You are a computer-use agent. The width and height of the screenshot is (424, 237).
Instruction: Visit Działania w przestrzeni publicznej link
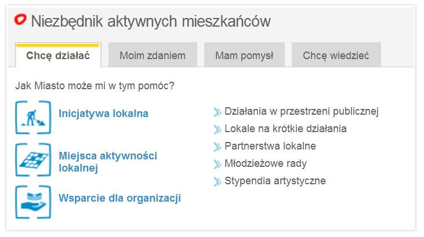click(301, 111)
